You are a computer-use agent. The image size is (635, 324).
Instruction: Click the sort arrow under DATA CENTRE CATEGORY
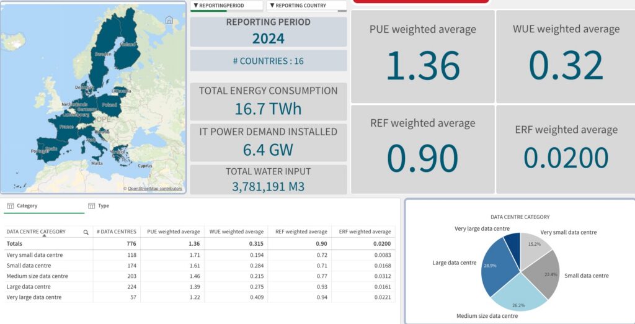[43, 236]
